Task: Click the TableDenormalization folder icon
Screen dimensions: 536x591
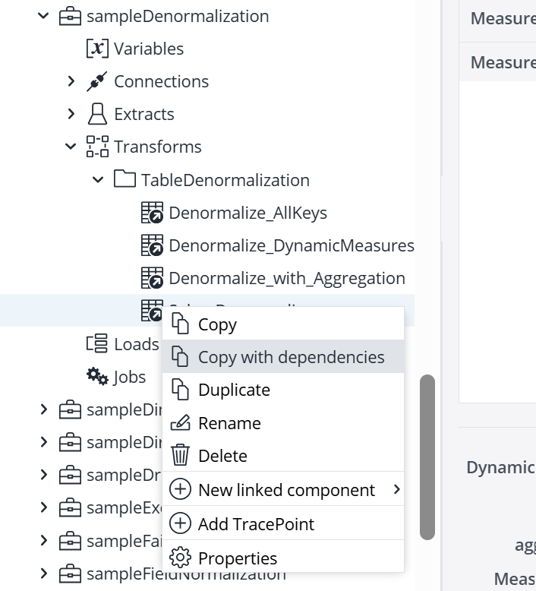Action: tap(125, 180)
